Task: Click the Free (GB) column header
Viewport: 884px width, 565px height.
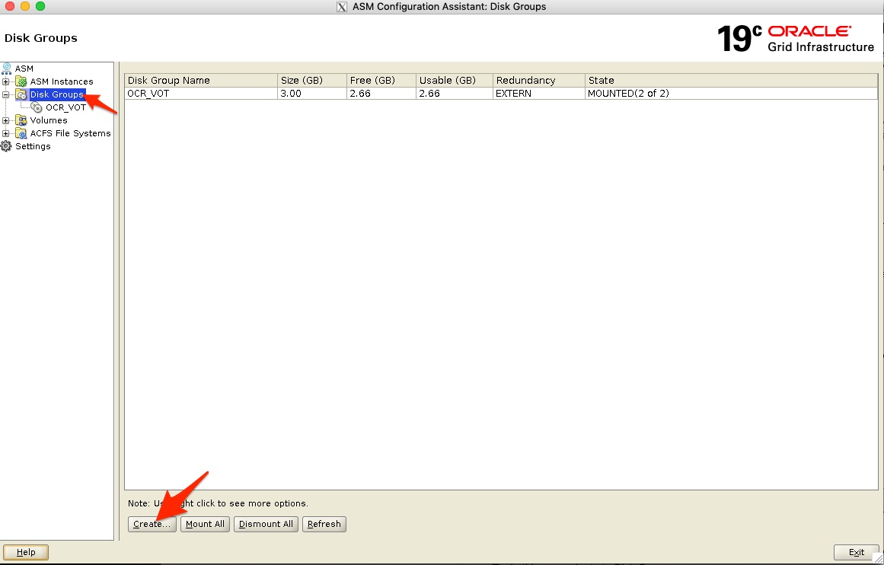Action: [x=381, y=80]
